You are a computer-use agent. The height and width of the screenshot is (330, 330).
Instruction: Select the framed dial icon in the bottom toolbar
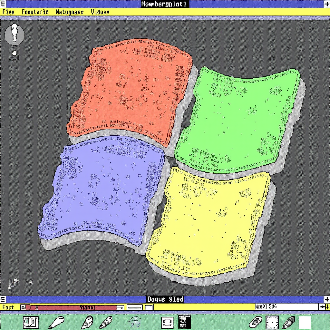click(x=31, y=322)
